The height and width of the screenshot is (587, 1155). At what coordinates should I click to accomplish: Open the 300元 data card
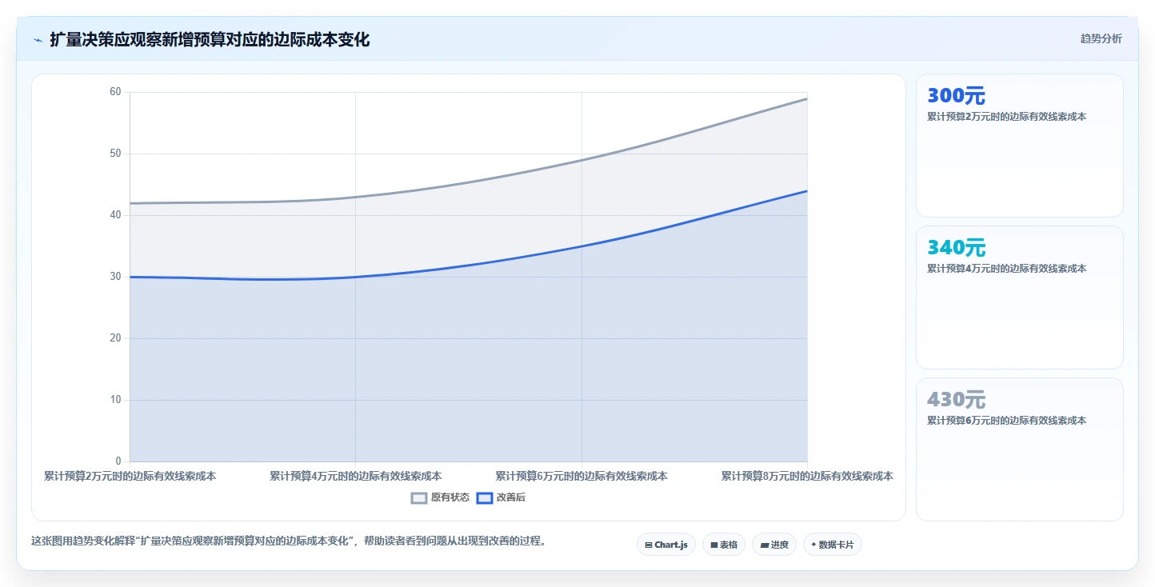point(1019,146)
